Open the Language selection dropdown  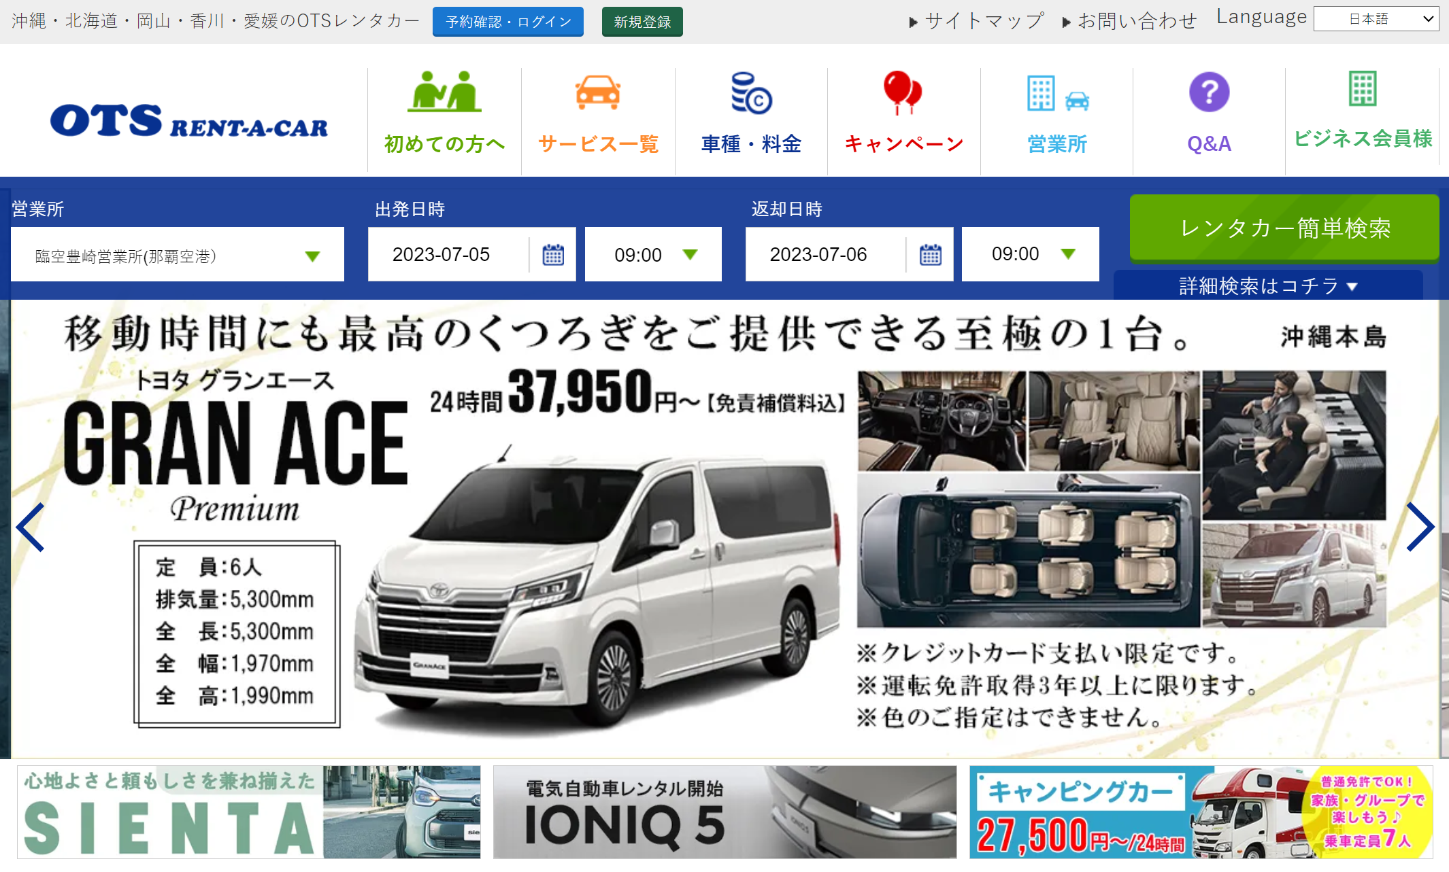(1376, 19)
